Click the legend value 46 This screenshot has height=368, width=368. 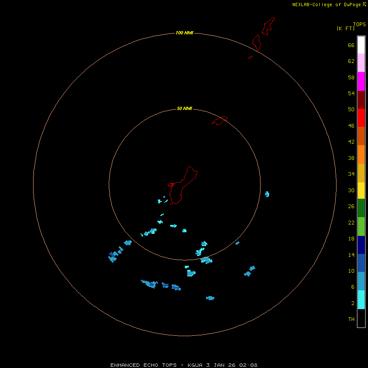pyautogui.click(x=351, y=126)
